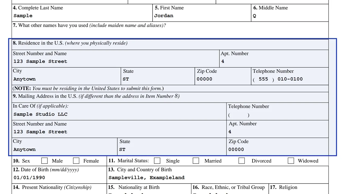This screenshot has width=345, height=194.
Task: Click the '11. Marital Status:' label
Action: click(x=129, y=161)
